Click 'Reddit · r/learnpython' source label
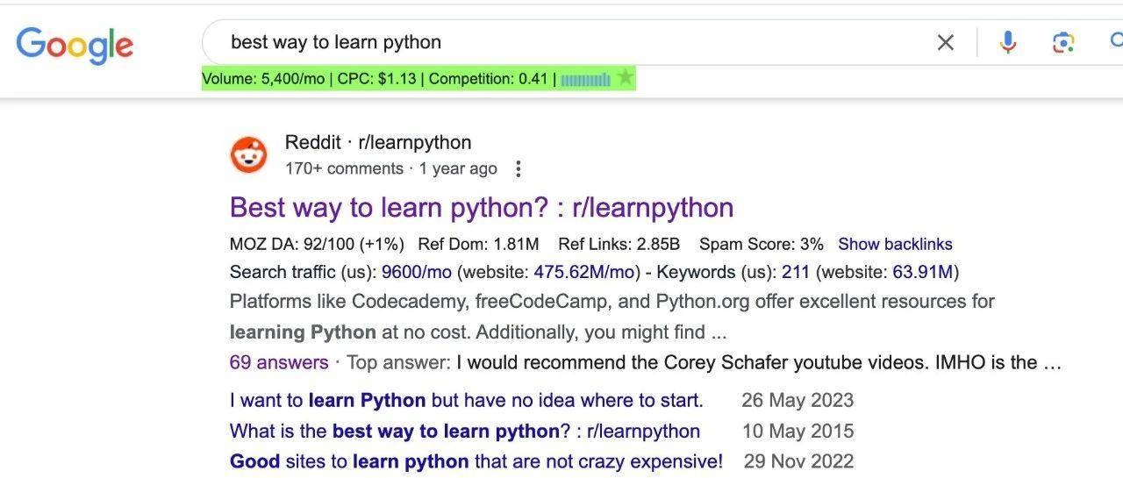Viewport: 1123px width, 478px height. click(378, 142)
